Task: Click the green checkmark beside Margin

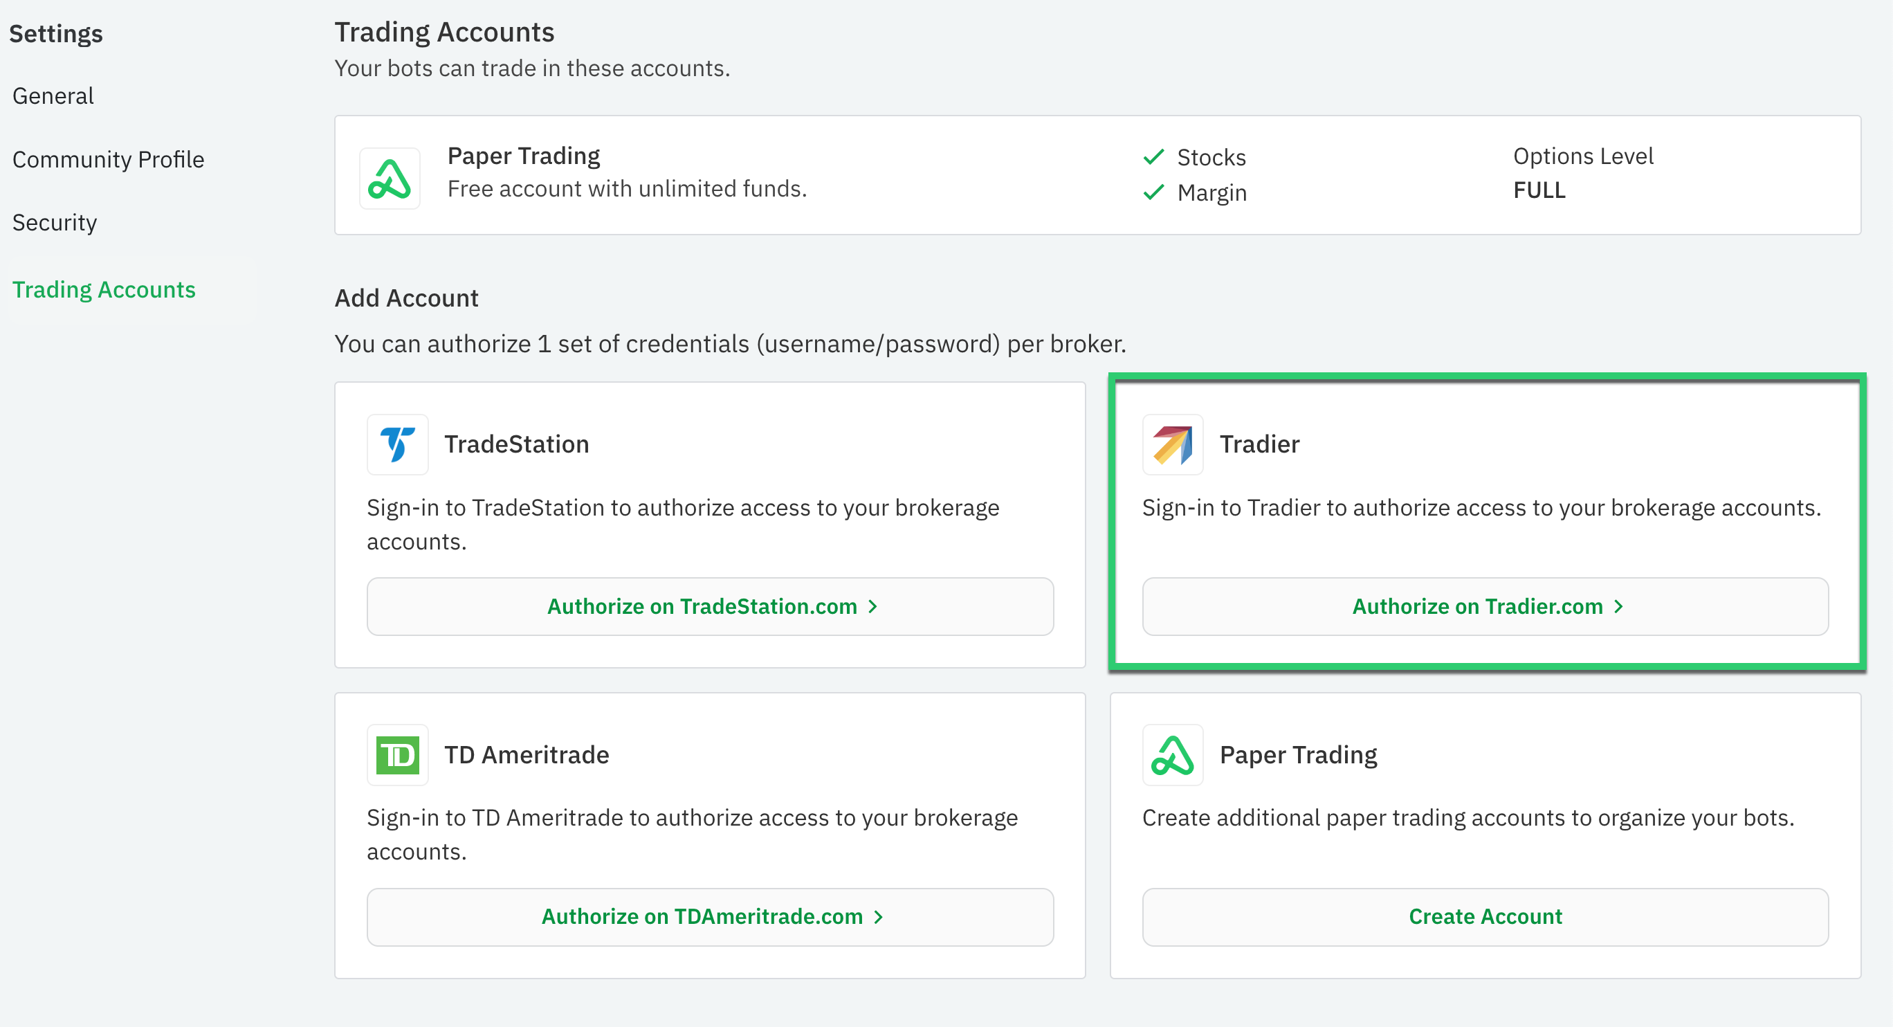Action: tap(1154, 192)
